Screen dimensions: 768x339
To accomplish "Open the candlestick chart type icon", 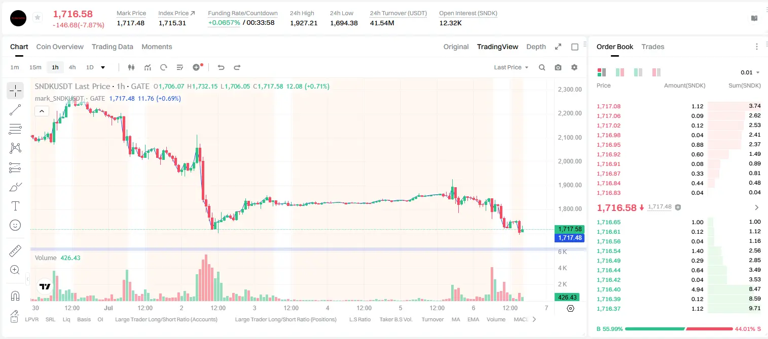I will tap(131, 67).
